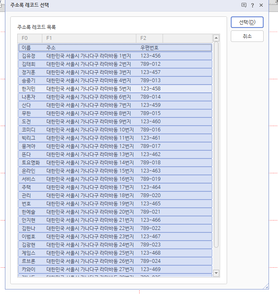Click the scrollbar up arrow
This screenshot has width=278, height=294.
click(216, 38)
